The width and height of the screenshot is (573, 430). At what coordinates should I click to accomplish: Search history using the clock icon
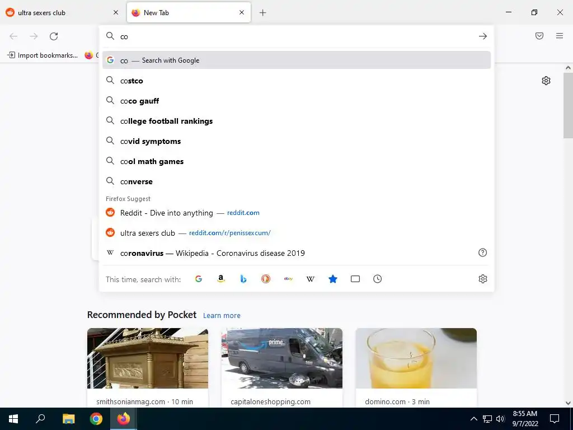pyautogui.click(x=378, y=279)
